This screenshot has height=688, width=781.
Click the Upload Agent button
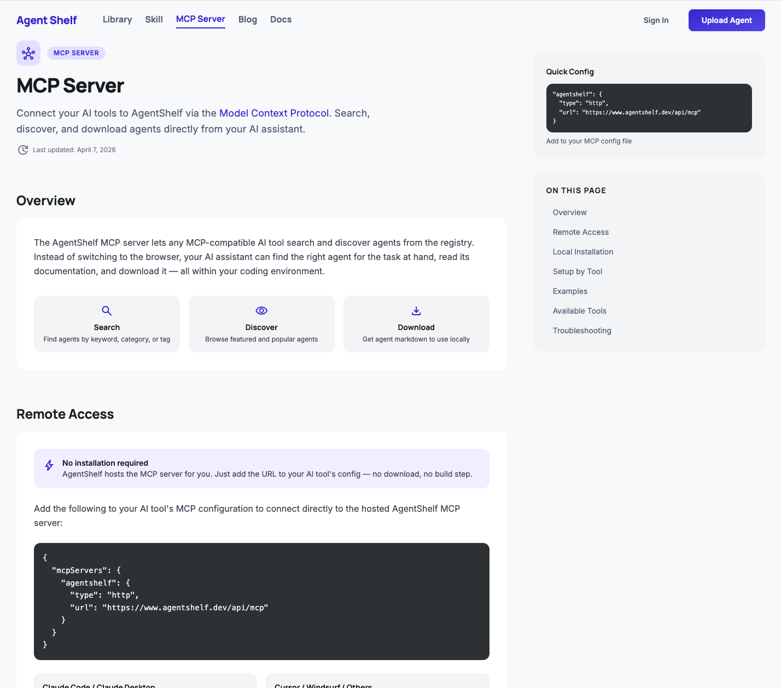coord(726,20)
